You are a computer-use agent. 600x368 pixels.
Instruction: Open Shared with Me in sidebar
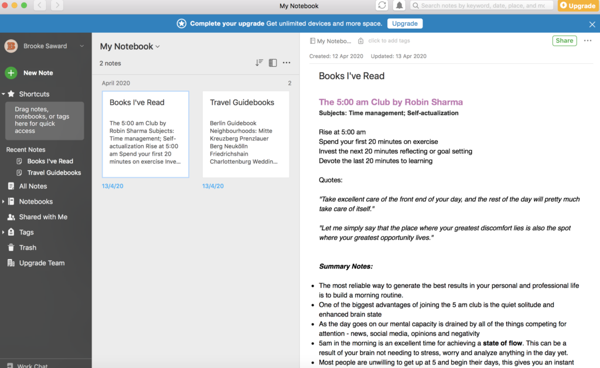click(43, 217)
